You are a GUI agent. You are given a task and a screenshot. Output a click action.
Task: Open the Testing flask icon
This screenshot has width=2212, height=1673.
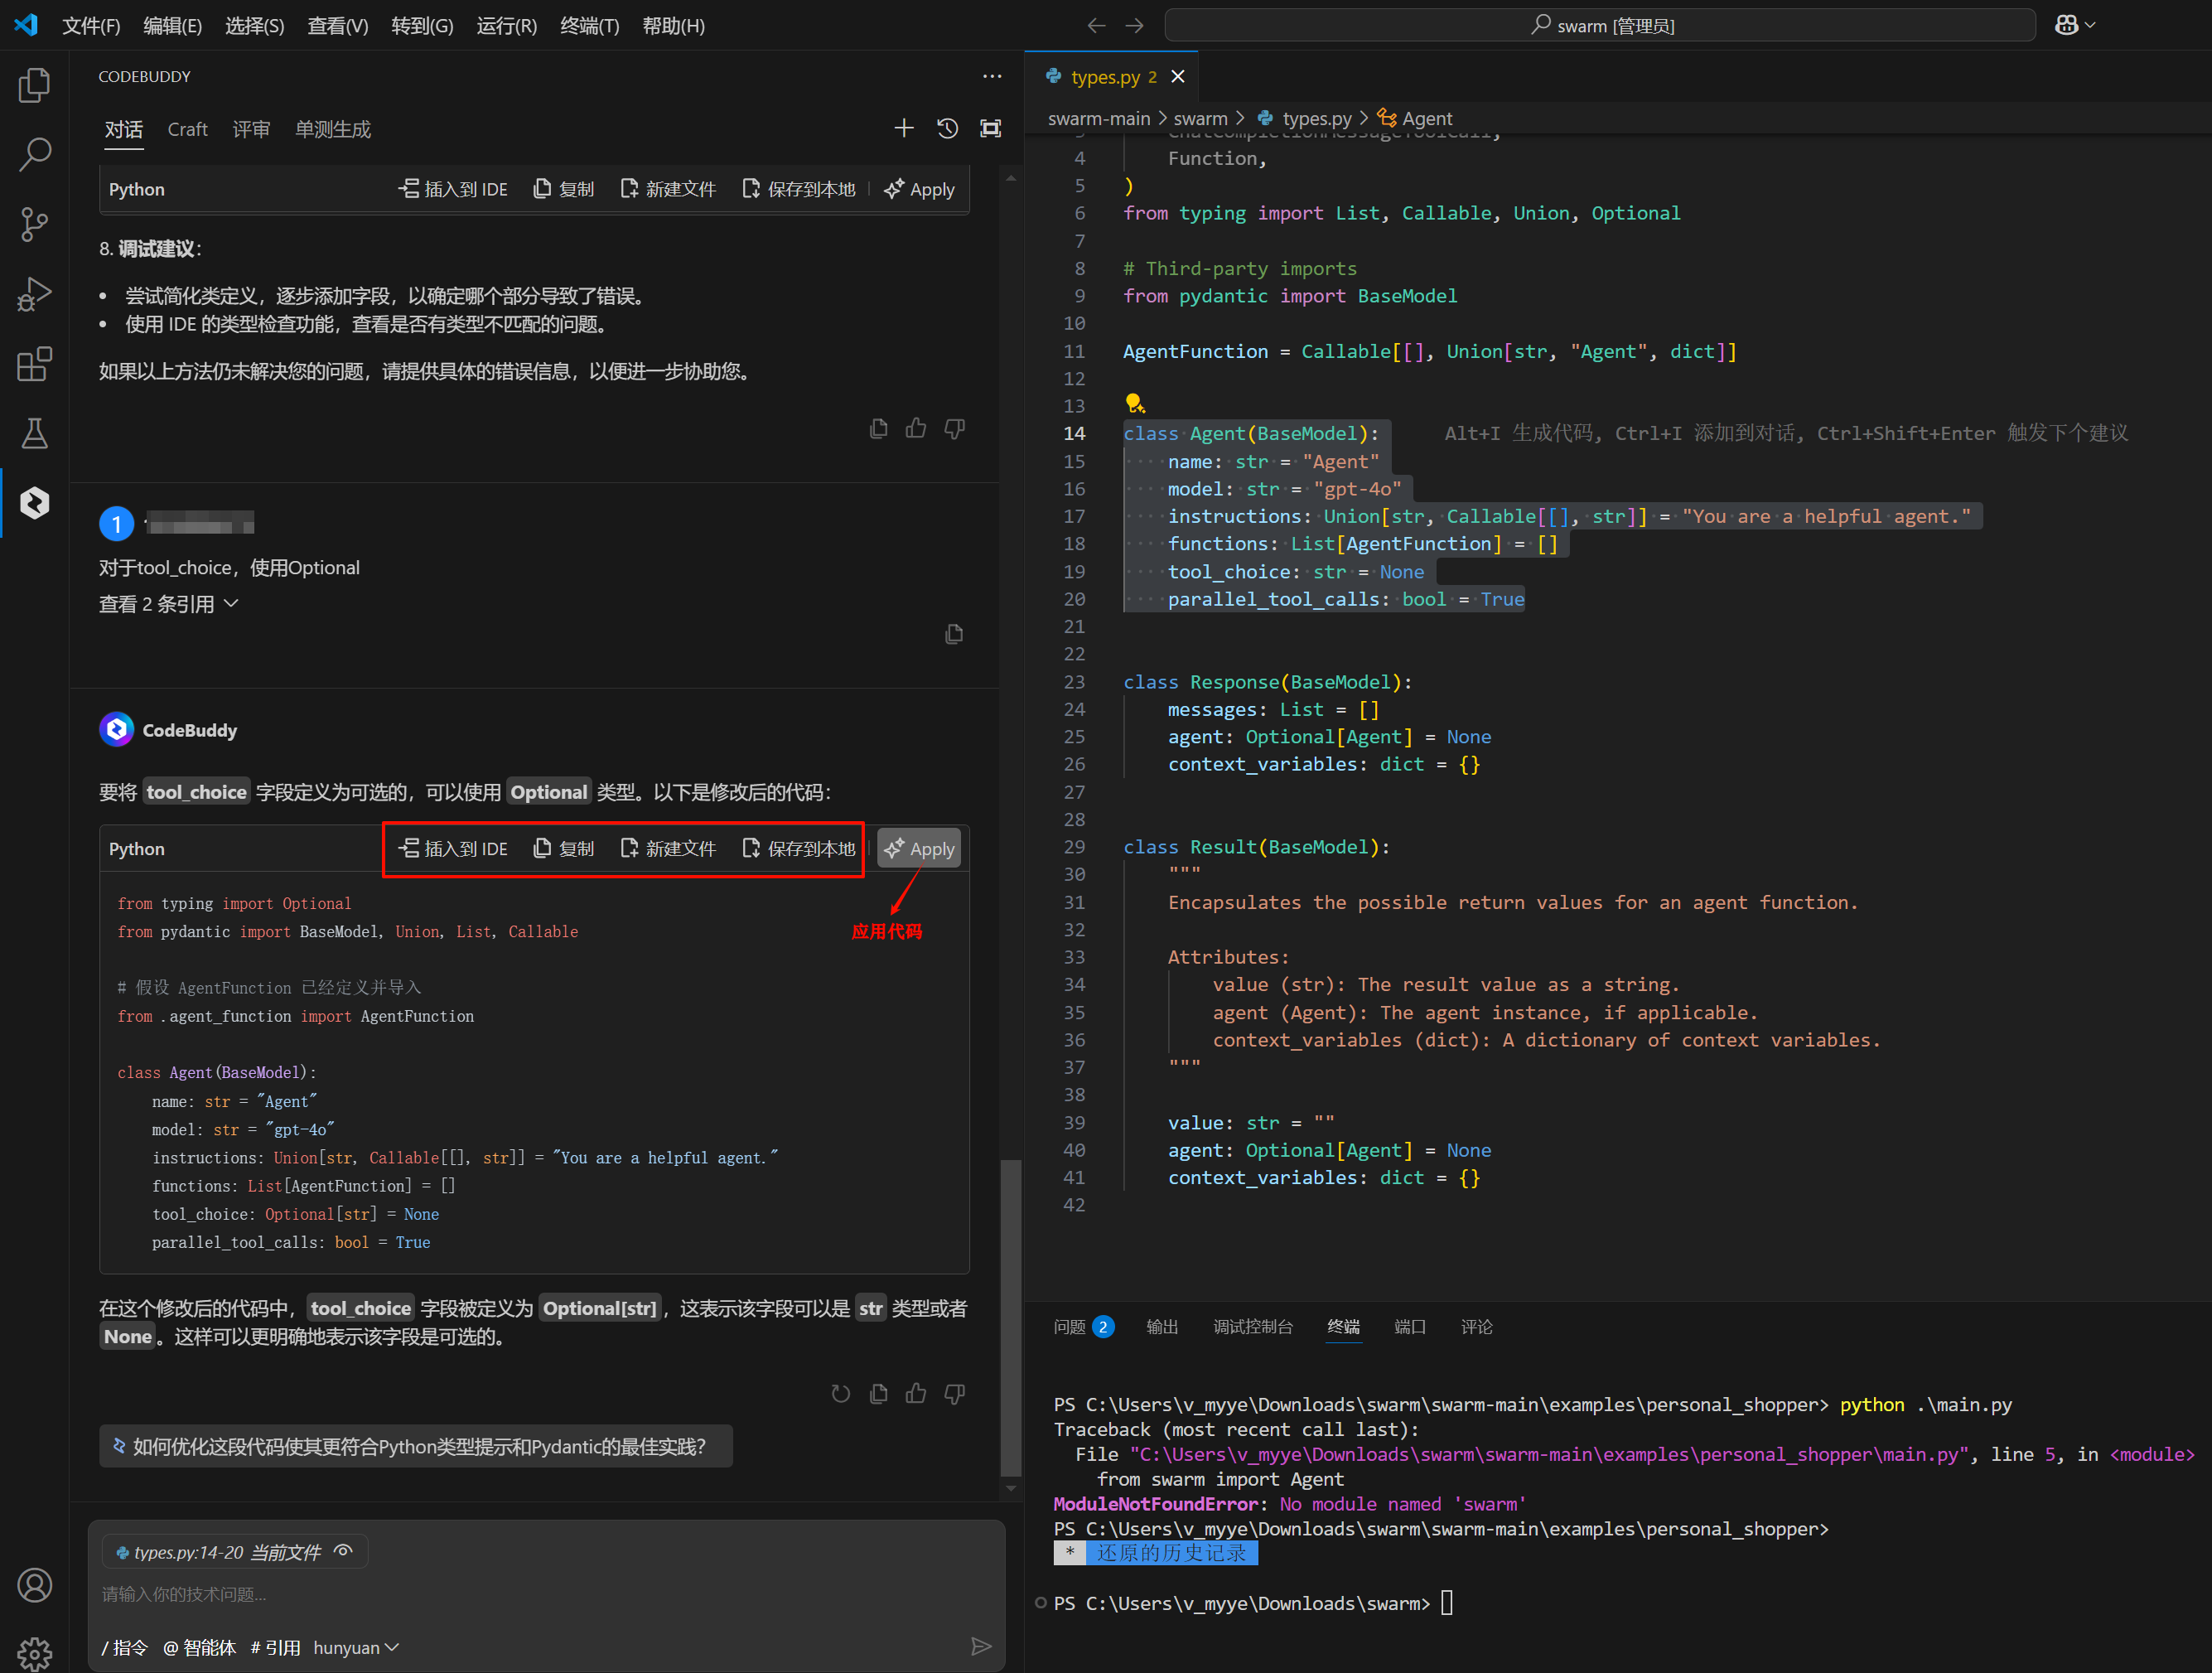pyautogui.click(x=34, y=433)
